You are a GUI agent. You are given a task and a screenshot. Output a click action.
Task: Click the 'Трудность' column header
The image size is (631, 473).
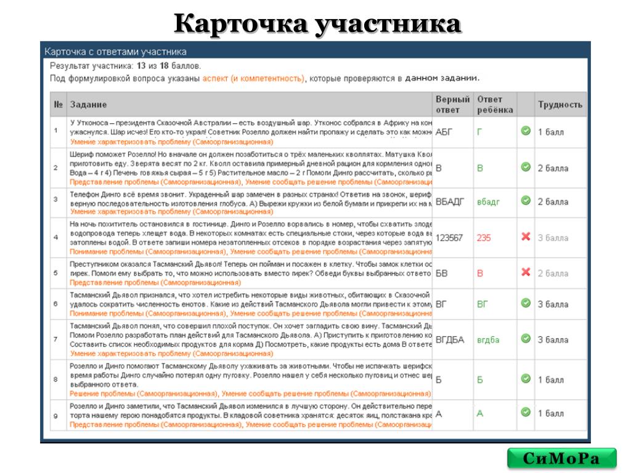[560, 105]
